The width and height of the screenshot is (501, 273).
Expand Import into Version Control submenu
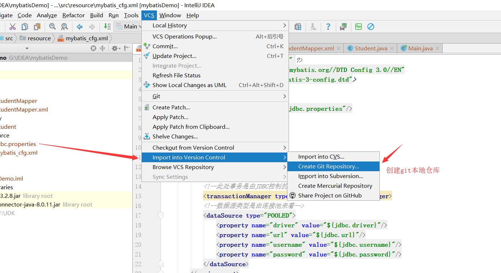[215, 158]
